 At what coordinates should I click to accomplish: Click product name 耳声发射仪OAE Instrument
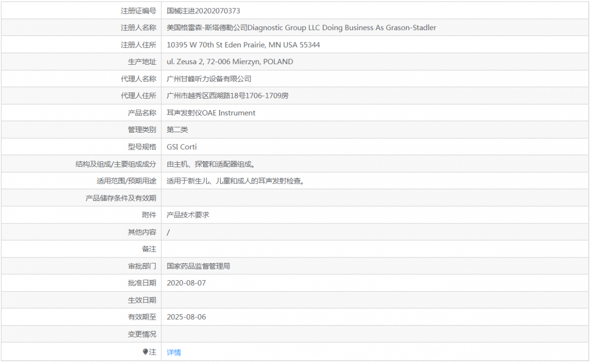[211, 113]
